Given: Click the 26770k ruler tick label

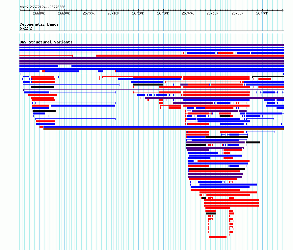Looking at the screenshot, I should 262,13.
